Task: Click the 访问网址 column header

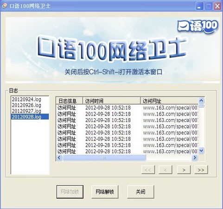Action: point(169,101)
